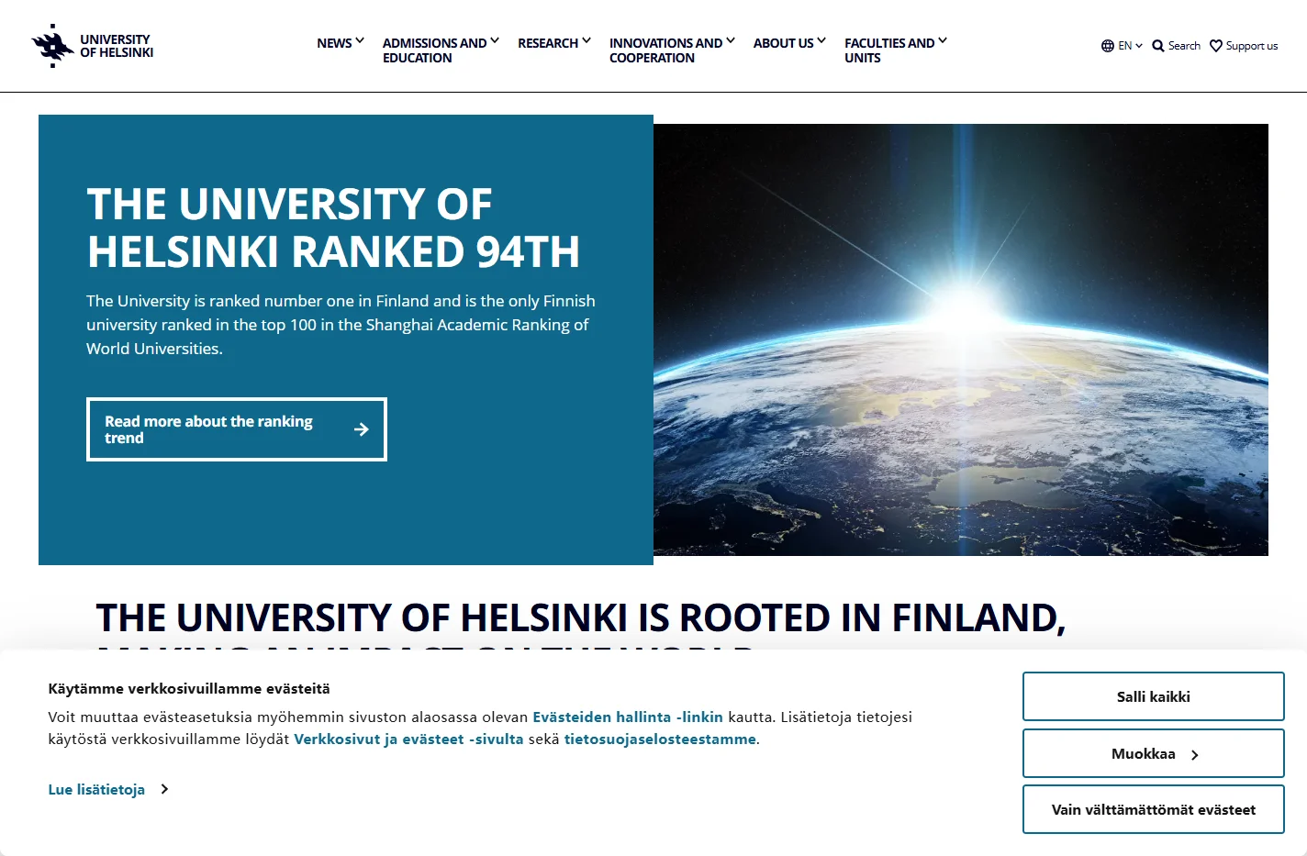This screenshot has width=1307, height=856.
Task: Expand the Research menu chevron
Action: (586, 40)
